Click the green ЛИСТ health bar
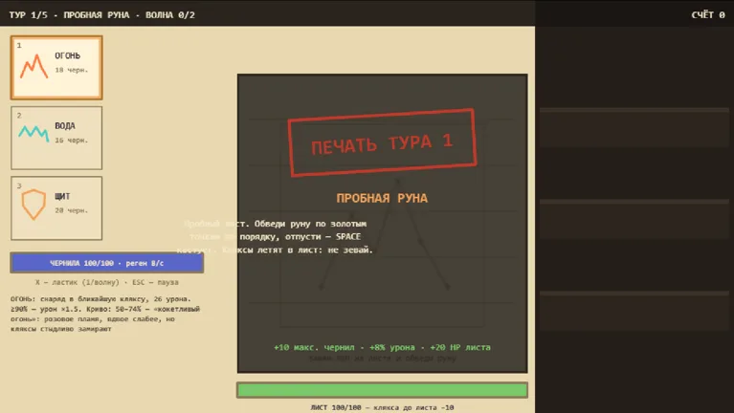The image size is (734, 413). coord(382,390)
